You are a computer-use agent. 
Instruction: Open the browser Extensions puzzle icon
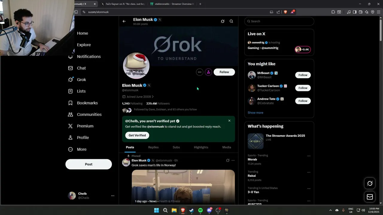click(x=333, y=12)
